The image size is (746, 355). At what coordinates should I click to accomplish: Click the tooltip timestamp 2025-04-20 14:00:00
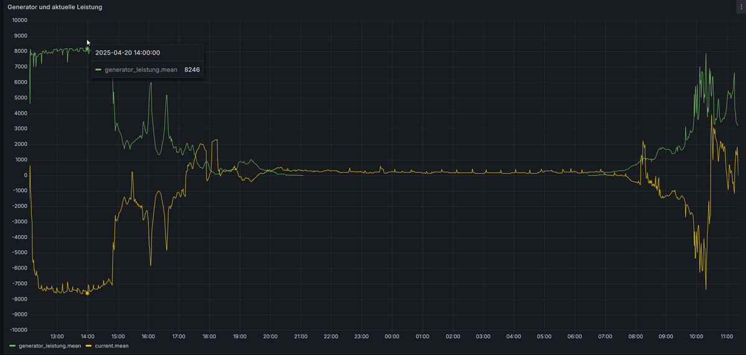click(127, 53)
